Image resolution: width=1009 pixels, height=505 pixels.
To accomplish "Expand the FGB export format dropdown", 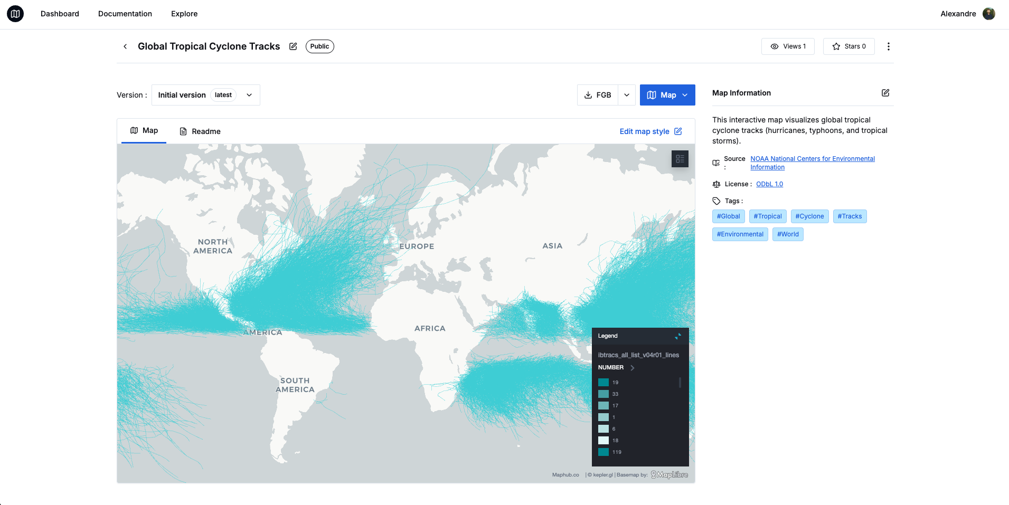I will tap(627, 95).
